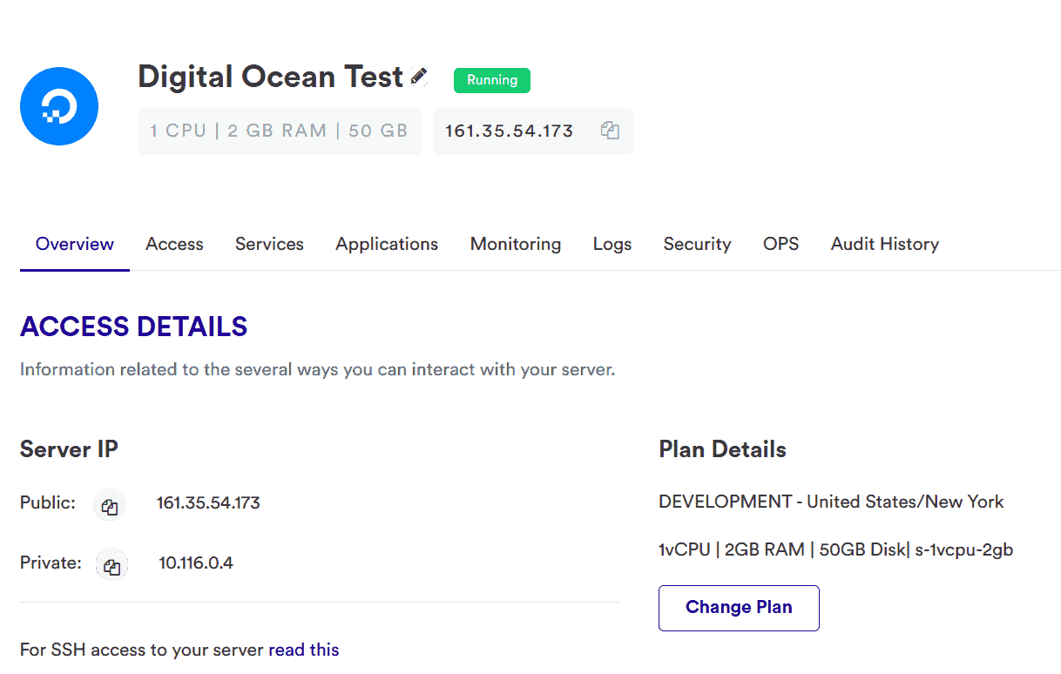Screen dimensions: 1061x674
Task: Switch to the Access tab
Action: (x=174, y=244)
